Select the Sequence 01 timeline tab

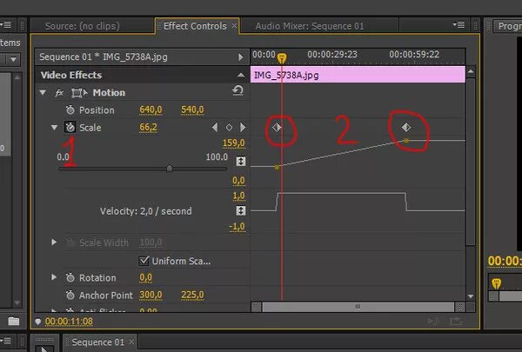tap(97, 342)
